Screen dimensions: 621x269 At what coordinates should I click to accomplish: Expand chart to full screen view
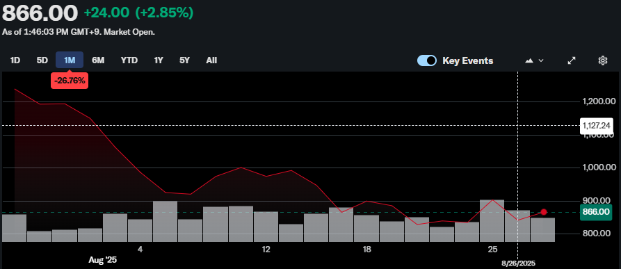pos(572,60)
